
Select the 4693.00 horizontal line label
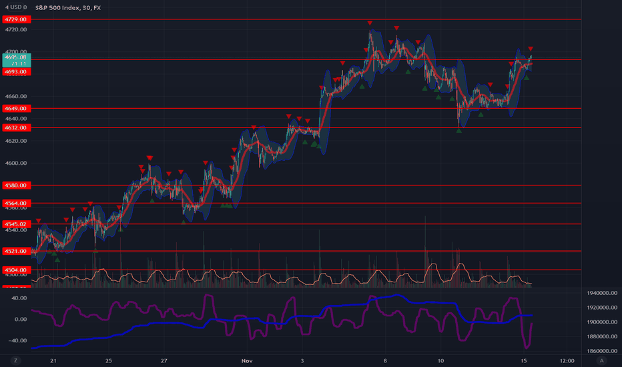click(x=16, y=72)
